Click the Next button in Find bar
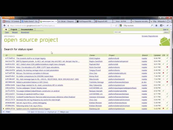Viewport: 173px width, 130px height. (31, 112)
